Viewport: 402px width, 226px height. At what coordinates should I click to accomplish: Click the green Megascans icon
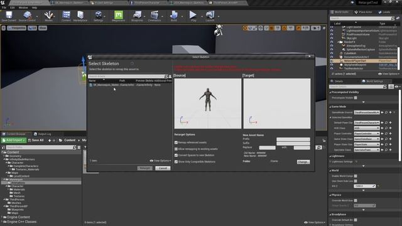(x=119, y=16)
